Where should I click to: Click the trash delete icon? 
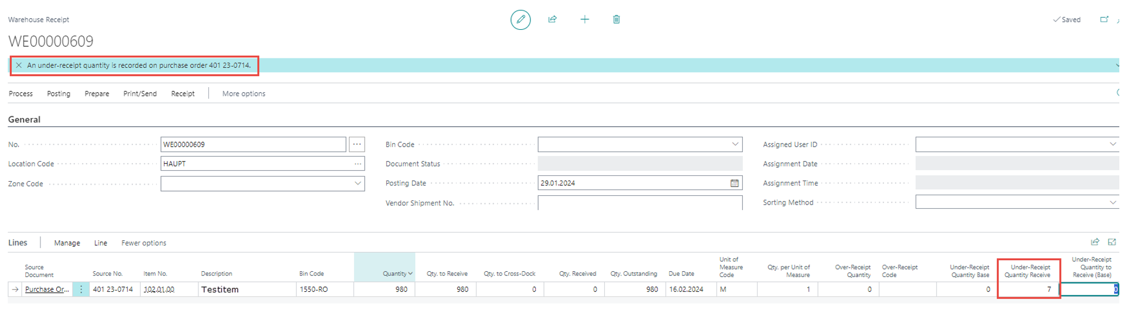click(x=616, y=20)
